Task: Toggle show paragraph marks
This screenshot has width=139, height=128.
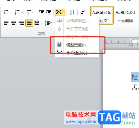Action: [x=83, y=12]
